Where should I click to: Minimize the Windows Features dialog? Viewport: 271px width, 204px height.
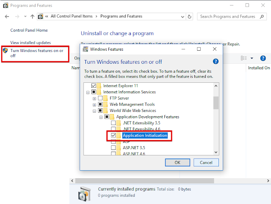(183, 49)
